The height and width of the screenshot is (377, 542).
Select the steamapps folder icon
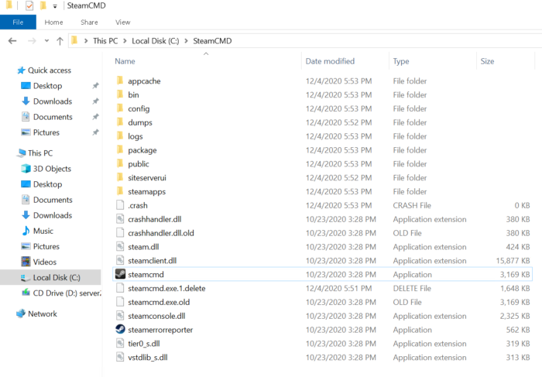tap(120, 191)
